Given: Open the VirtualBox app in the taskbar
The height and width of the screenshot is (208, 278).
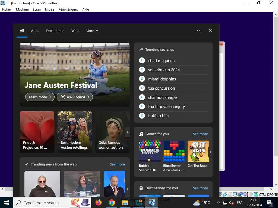Looking at the screenshot, I should [152, 203].
